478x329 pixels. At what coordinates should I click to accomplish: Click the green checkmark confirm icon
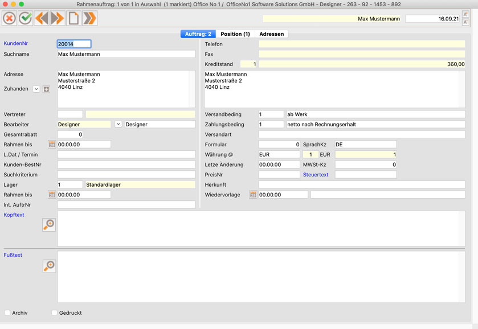coord(26,18)
